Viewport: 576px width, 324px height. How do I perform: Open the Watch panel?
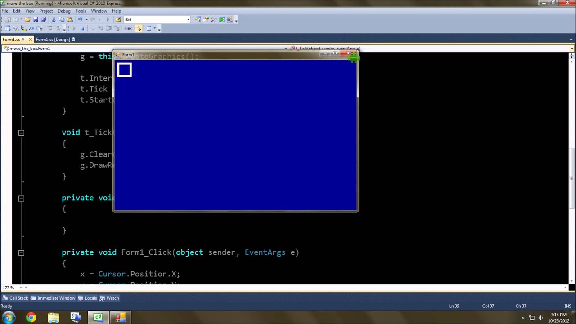[x=109, y=298]
